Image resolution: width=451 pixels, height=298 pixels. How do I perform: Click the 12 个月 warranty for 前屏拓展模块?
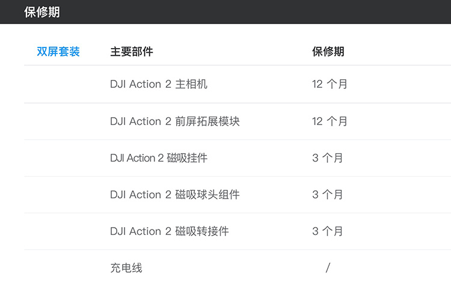330,121
